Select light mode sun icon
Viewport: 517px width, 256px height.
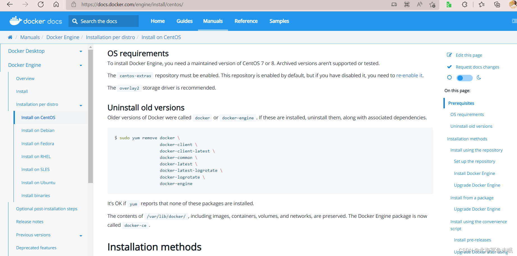pos(449,77)
